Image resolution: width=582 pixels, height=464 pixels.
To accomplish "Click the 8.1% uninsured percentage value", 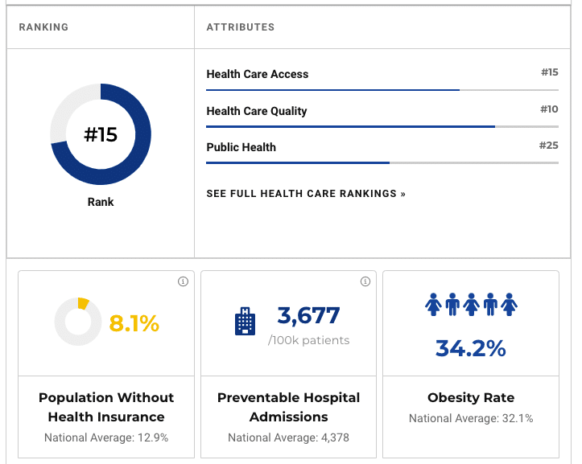I will coord(134,323).
